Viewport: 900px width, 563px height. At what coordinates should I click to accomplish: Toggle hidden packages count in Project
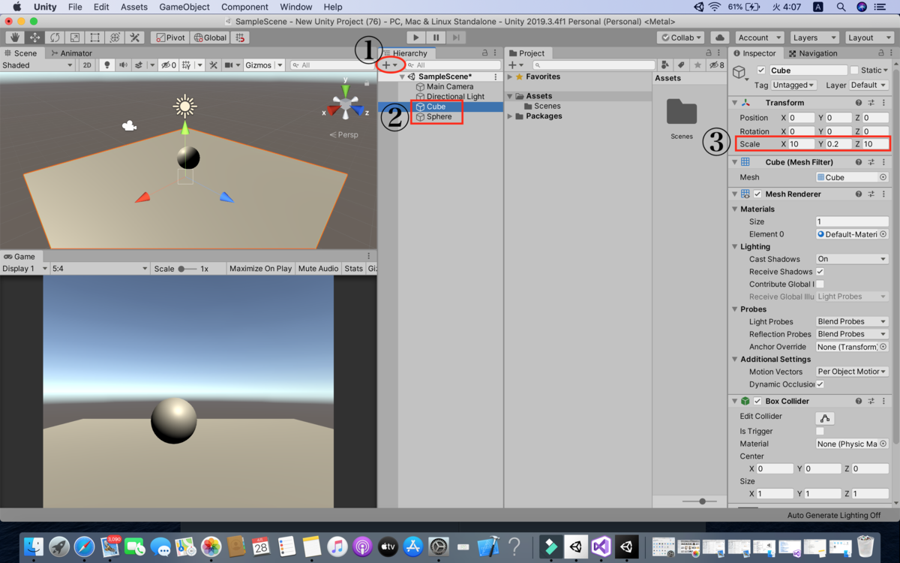(717, 65)
